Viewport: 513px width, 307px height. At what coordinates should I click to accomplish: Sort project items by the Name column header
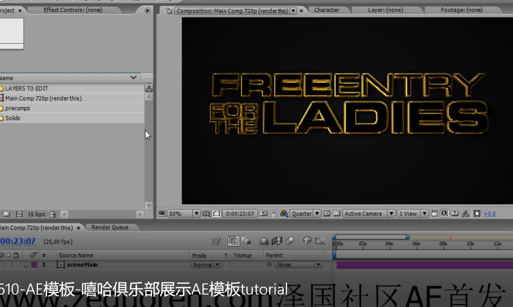point(70,78)
